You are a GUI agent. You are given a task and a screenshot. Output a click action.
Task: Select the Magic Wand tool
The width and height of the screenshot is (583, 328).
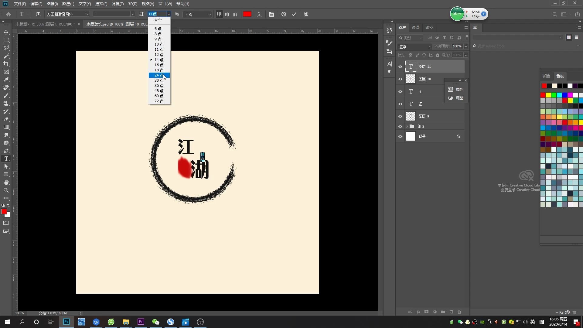click(6, 56)
